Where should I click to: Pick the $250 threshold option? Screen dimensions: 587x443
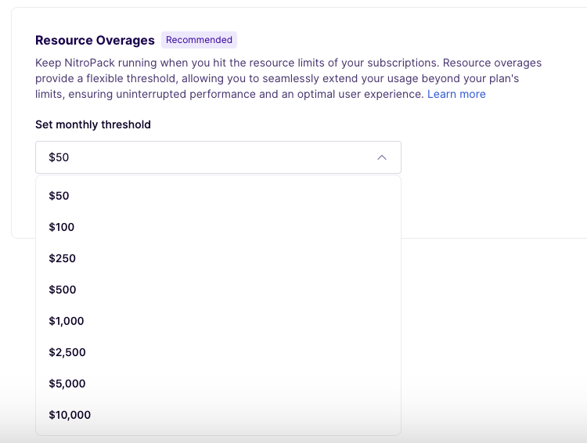point(63,258)
